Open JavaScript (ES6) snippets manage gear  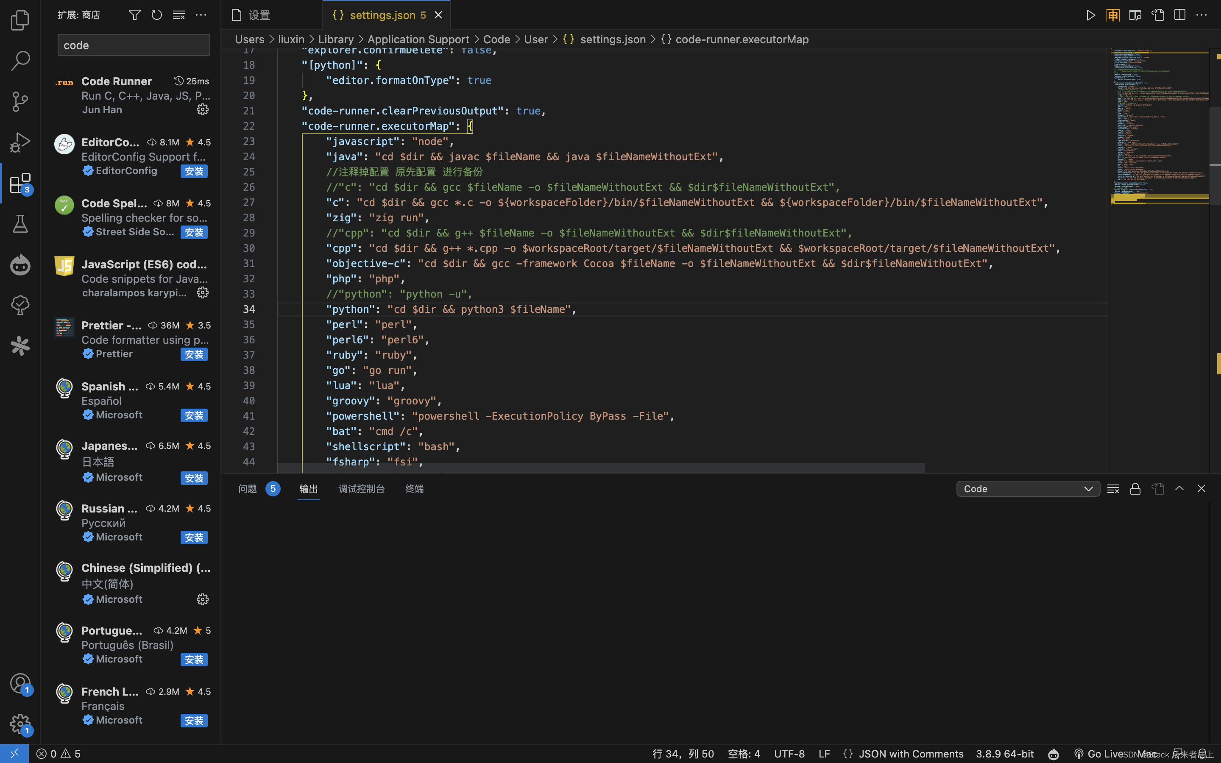coord(202,292)
